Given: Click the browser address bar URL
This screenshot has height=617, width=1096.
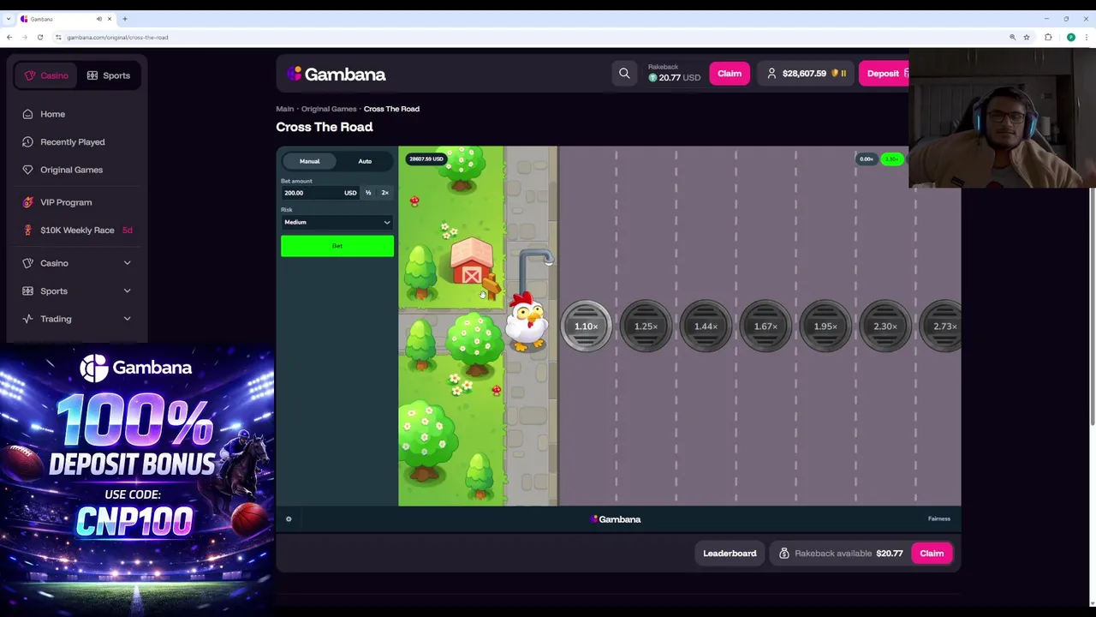Looking at the screenshot, I should point(117,37).
